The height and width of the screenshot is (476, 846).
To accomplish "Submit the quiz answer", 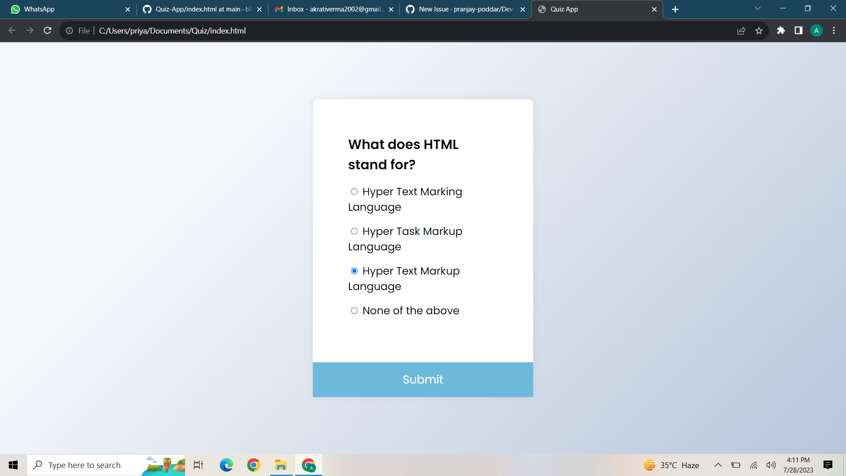I will point(423,379).
